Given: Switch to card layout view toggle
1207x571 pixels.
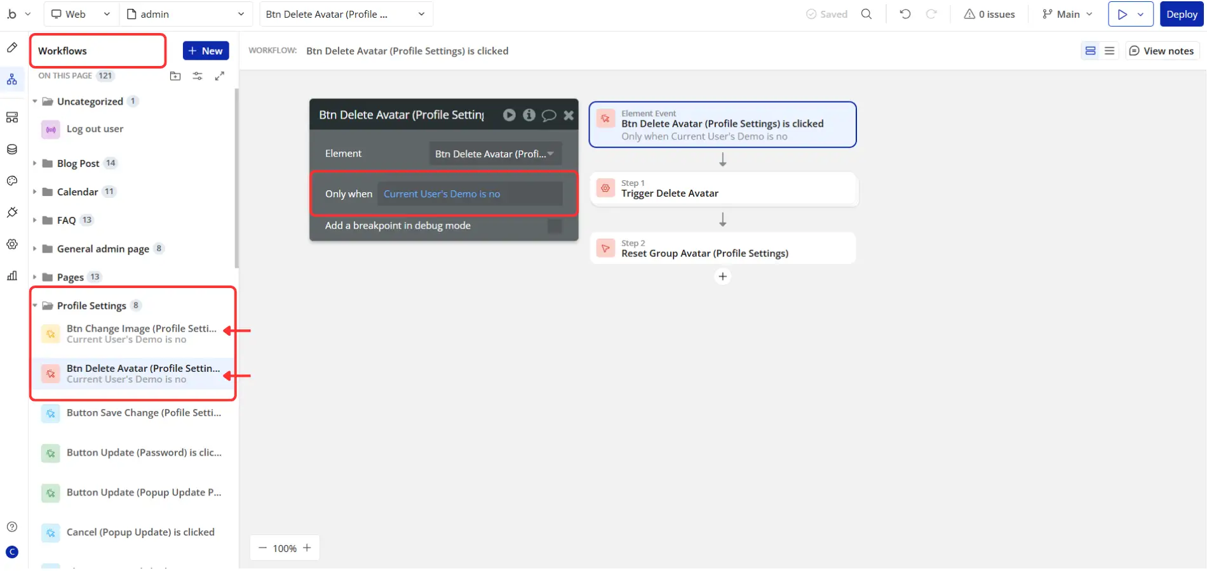Looking at the screenshot, I should 1090,51.
